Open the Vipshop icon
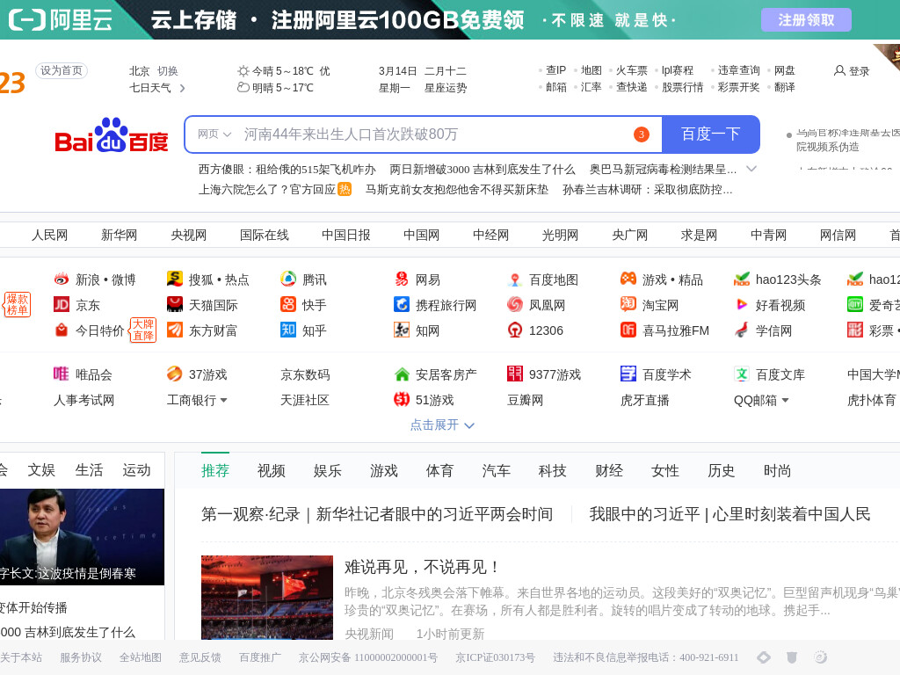The height and width of the screenshot is (675, 900). (x=62, y=374)
